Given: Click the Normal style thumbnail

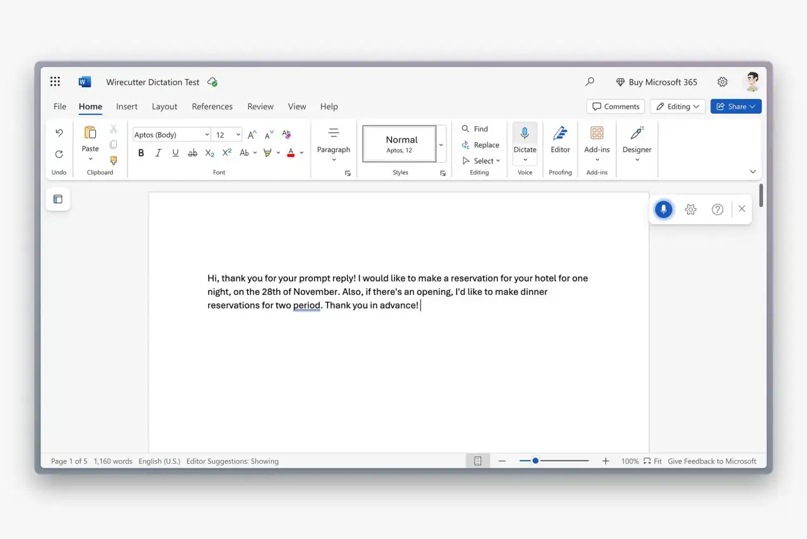Looking at the screenshot, I should pyautogui.click(x=400, y=144).
